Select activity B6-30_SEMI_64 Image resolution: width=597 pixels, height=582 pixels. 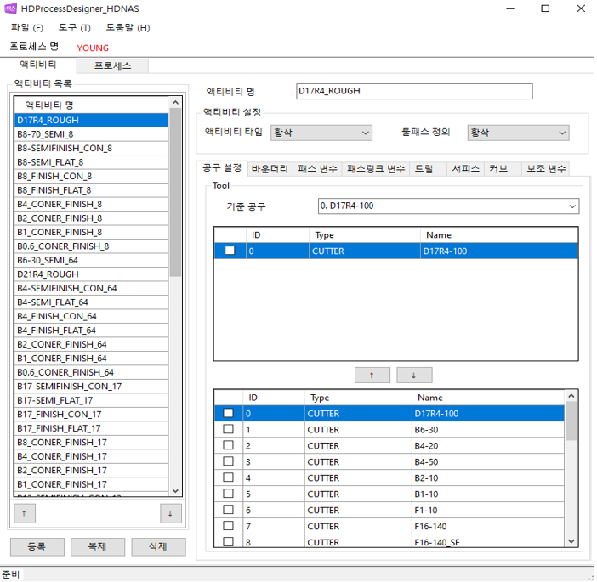pos(91,260)
